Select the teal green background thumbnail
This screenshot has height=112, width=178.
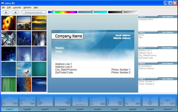39,69
